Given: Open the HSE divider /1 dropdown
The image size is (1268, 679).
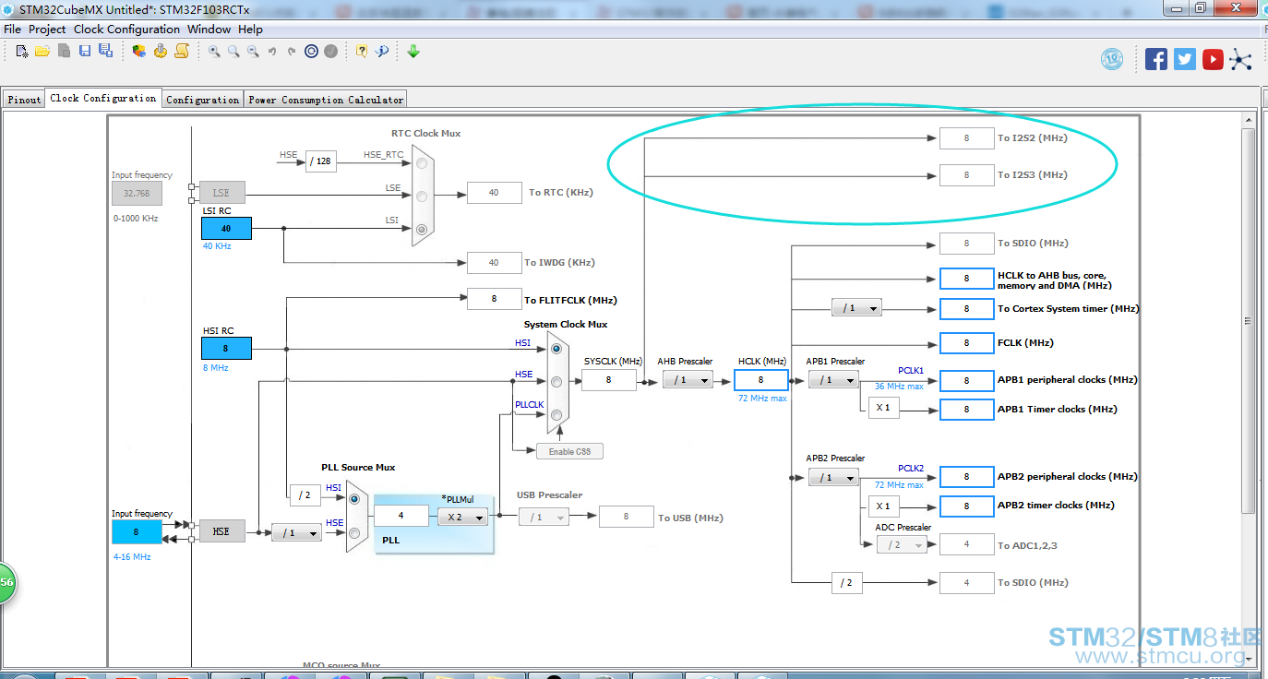Looking at the screenshot, I should 296,532.
